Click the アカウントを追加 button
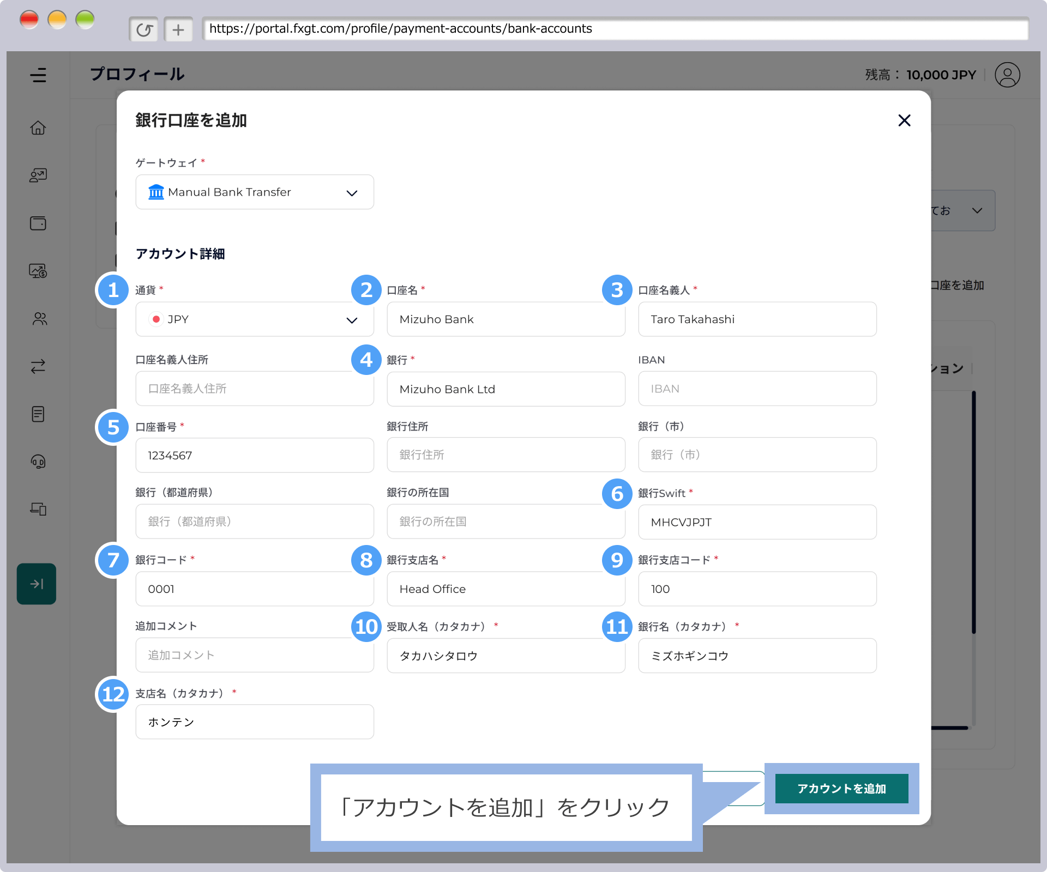The width and height of the screenshot is (1047, 872). [x=841, y=788]
